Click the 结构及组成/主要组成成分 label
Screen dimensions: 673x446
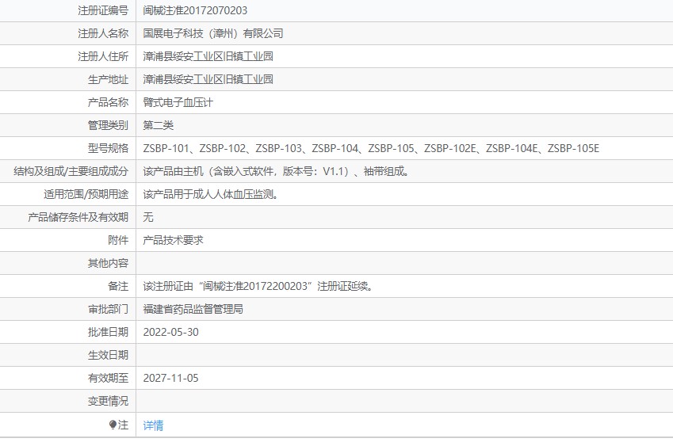(71, 171)
